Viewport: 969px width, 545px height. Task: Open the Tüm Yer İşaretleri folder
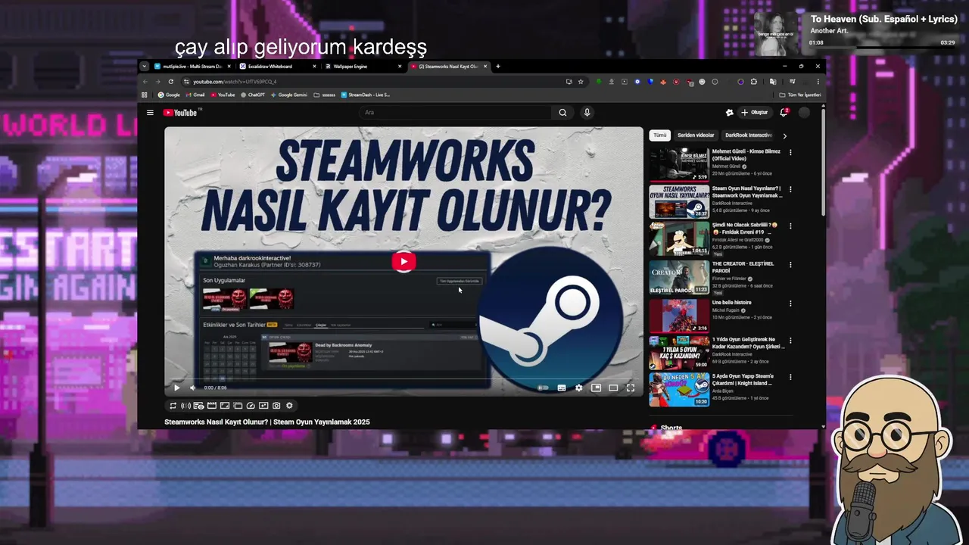point(800,95)
